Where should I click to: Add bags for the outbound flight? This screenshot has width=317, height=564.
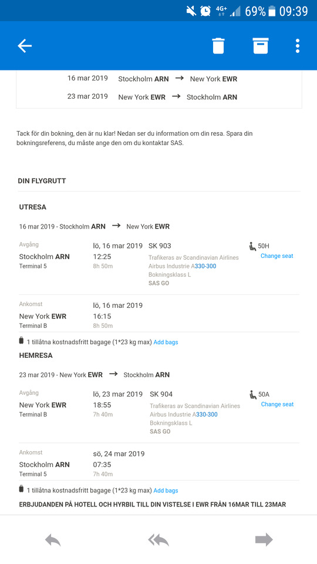coord(166,342)
